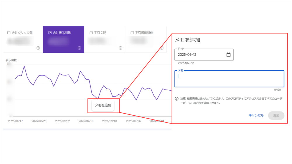Click the 2025/09/18 axis date
292x164 pixels.
[110, 121]
